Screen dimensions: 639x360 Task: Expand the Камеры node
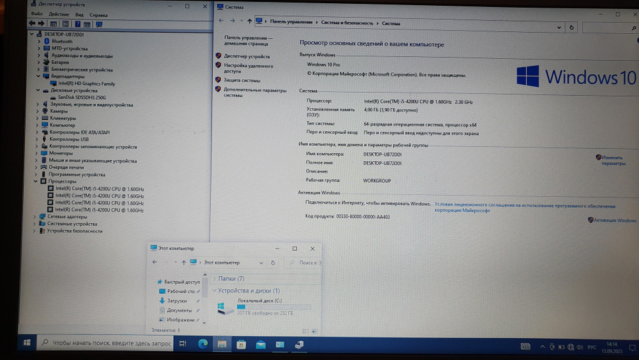pyautogui.click(x=38, y=111)
